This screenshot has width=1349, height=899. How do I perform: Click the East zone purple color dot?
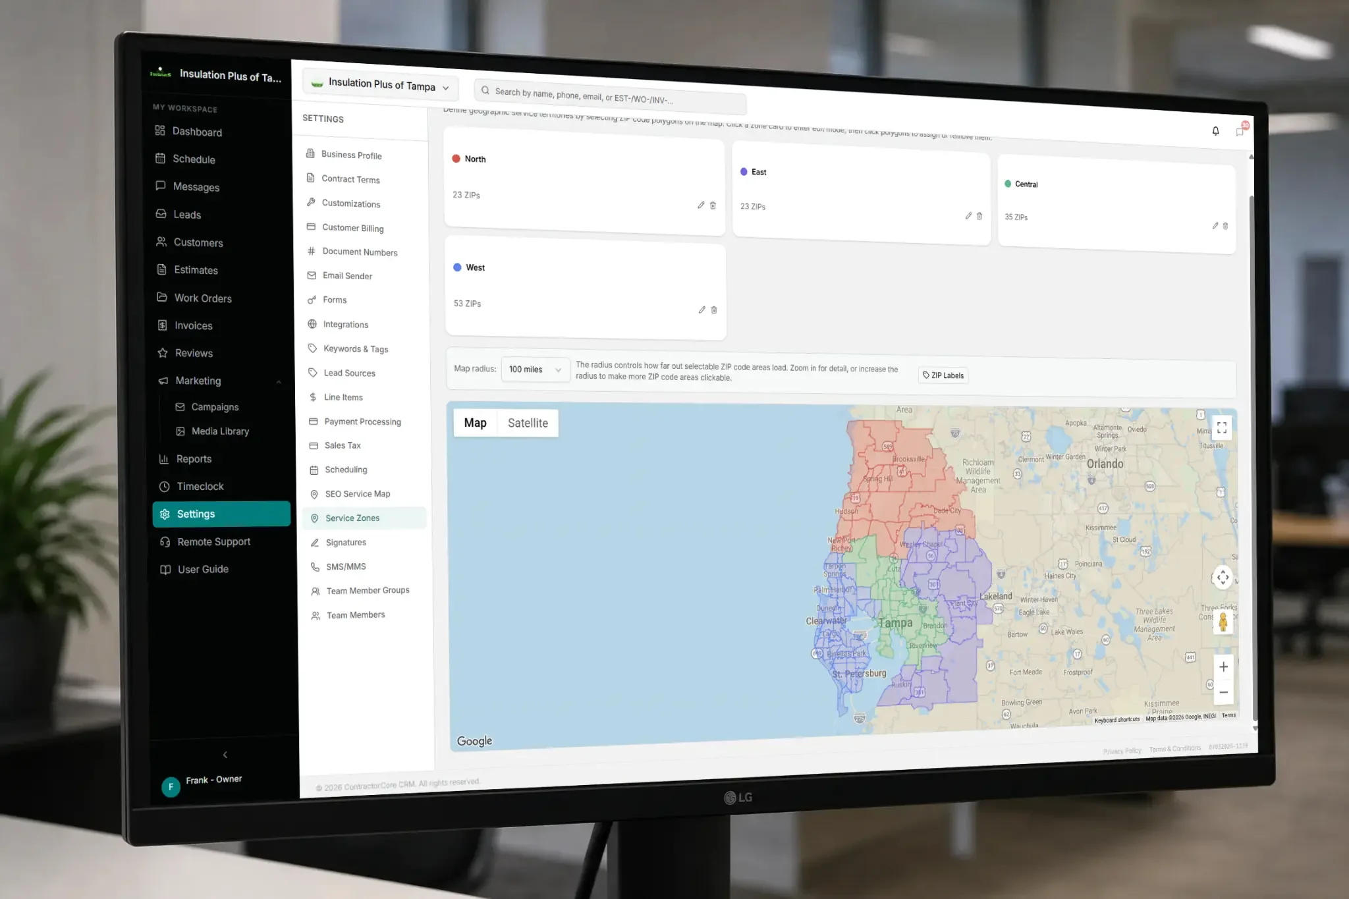coord(744,171)
